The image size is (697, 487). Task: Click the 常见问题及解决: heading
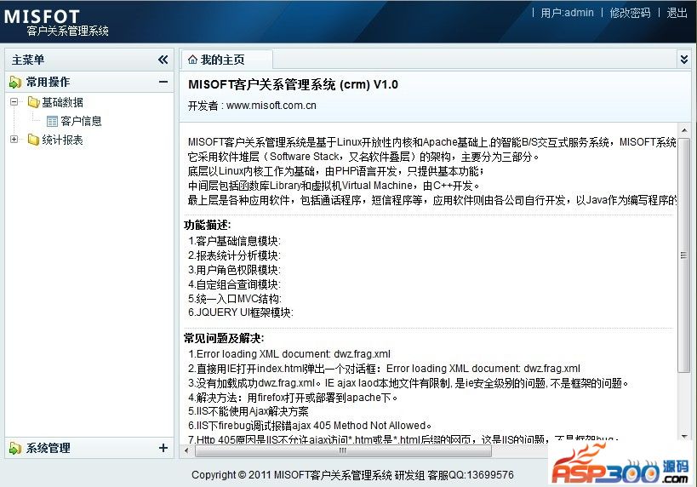tap(224, 339)
